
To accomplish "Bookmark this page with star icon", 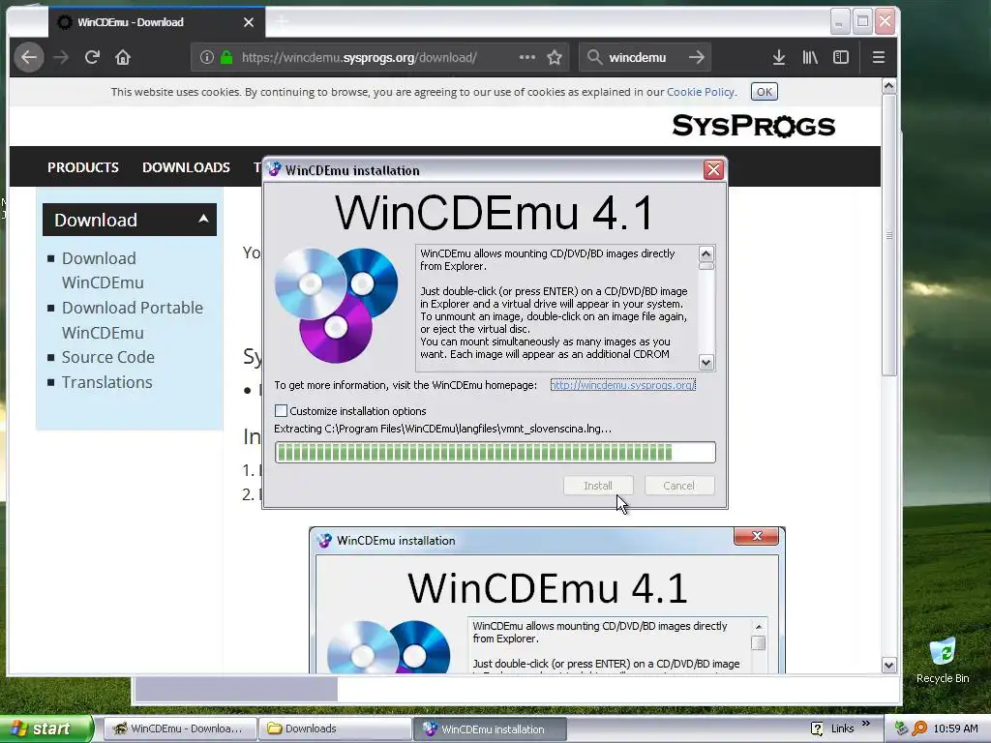I will (x=555, y=57).
